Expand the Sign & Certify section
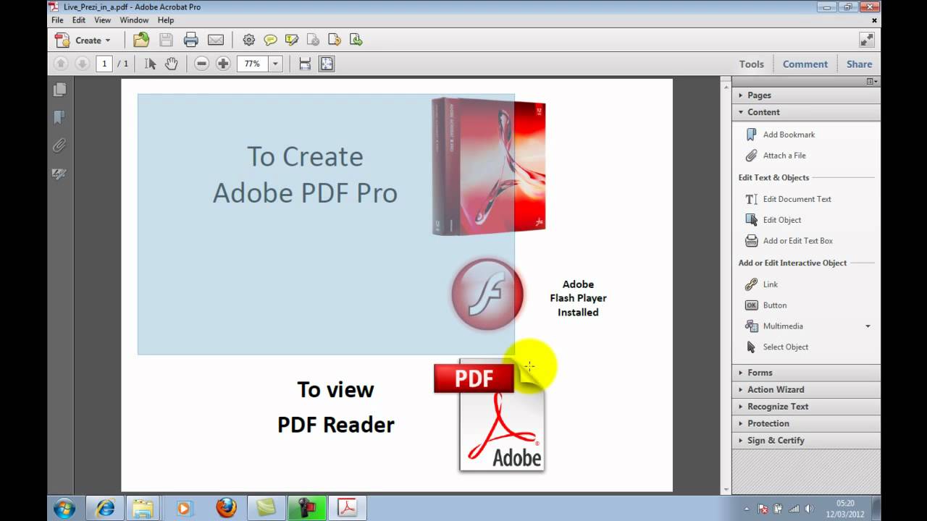927x521 pixels. (x=806, y=440)
